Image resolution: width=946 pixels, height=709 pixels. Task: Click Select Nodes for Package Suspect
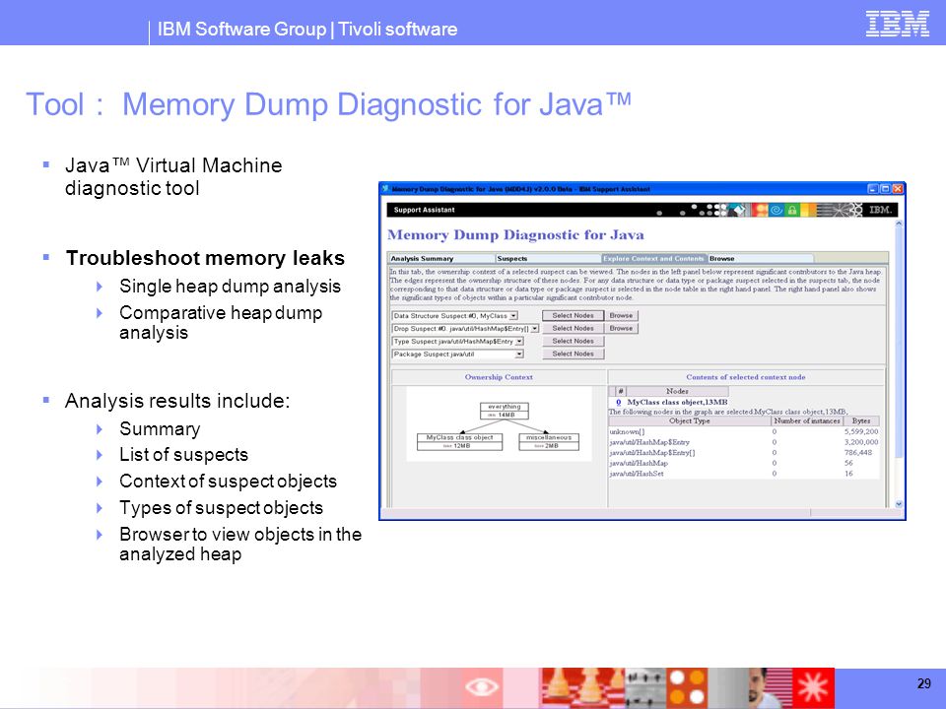point(573,354)
